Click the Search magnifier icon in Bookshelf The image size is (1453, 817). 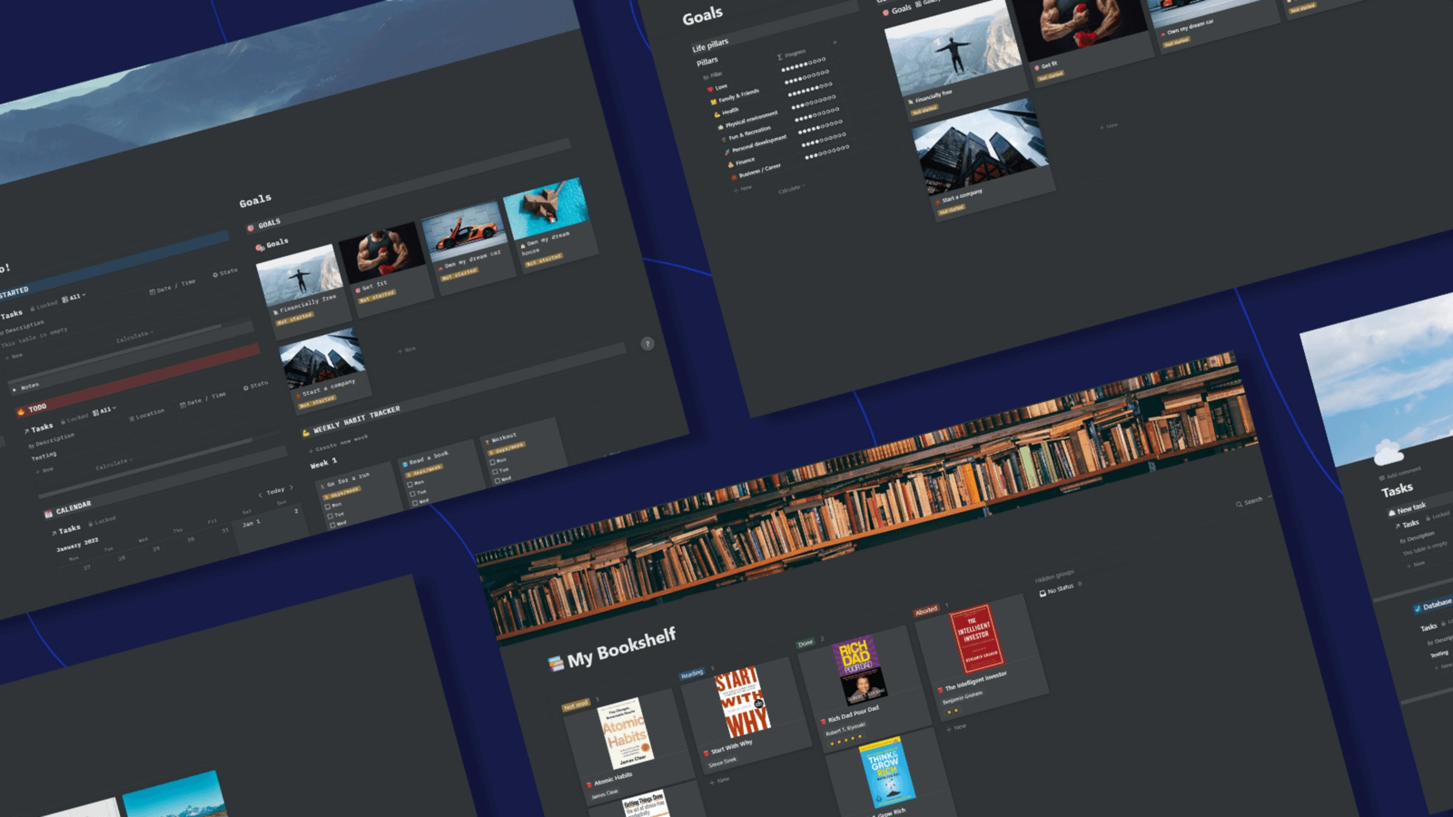coord(1239,504)
